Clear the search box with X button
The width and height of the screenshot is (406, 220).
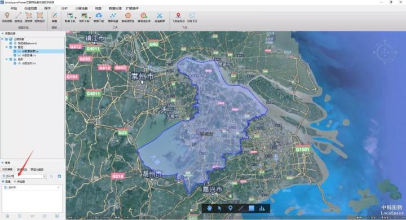(45, 176)
